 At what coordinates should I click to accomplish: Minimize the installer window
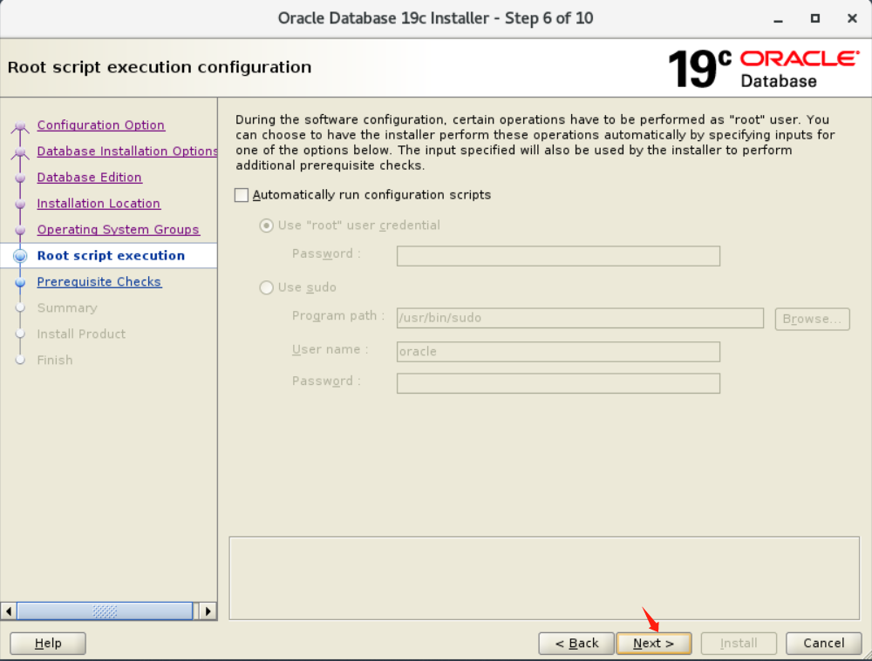point(778,19)
